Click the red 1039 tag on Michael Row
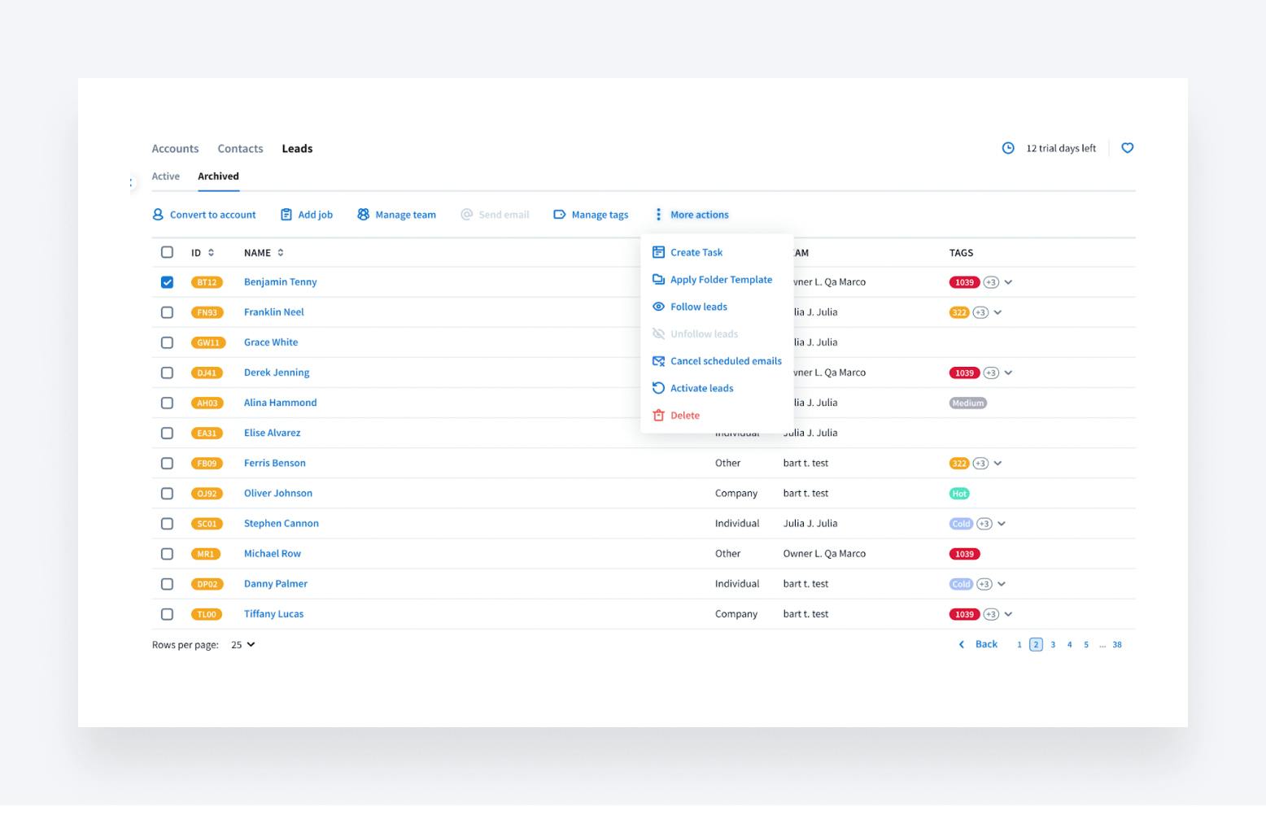Image resolution: width=1266 pixels, height=815 pixels. (x=964, y=554)
